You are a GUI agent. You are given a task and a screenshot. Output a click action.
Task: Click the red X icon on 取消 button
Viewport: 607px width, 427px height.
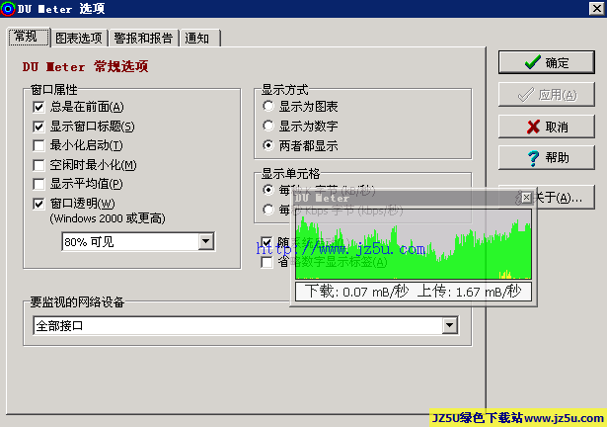click(533, 127)
